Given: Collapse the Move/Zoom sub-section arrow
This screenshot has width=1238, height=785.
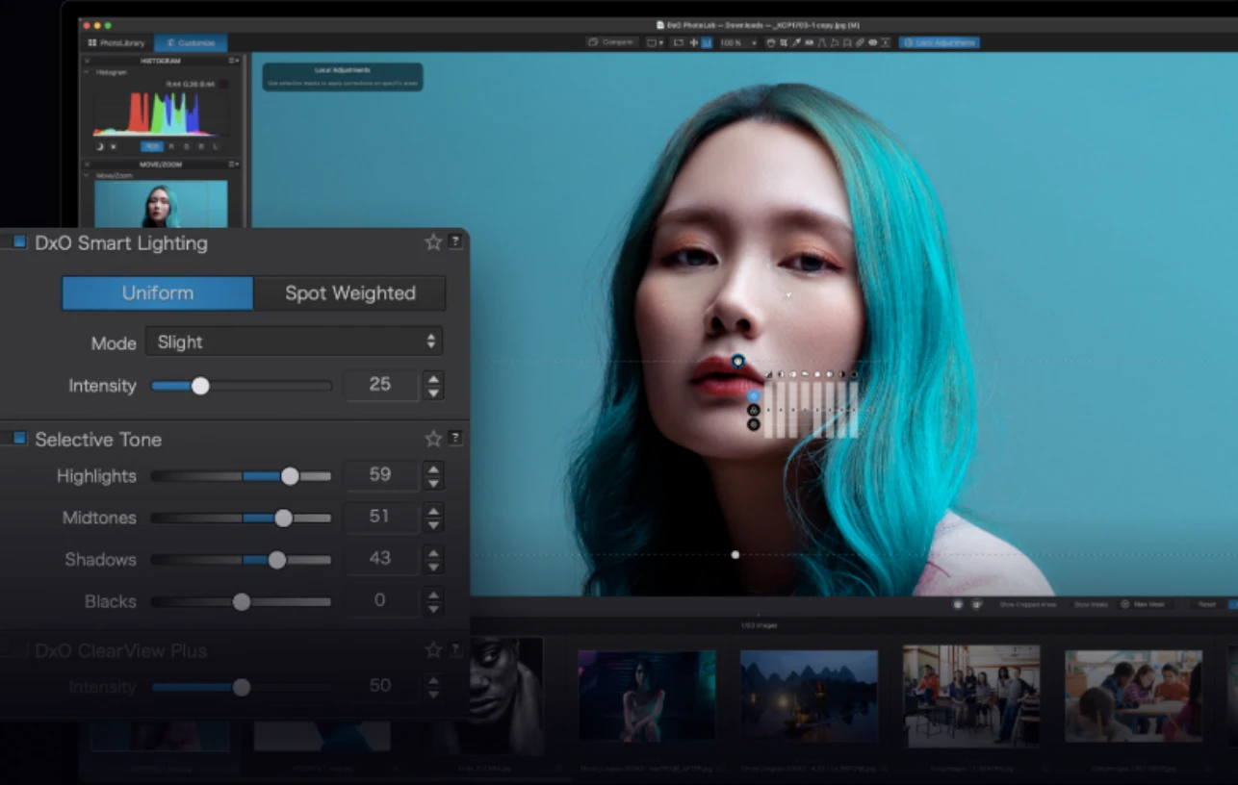Looking at the screenshot, I should pos(86,175).
